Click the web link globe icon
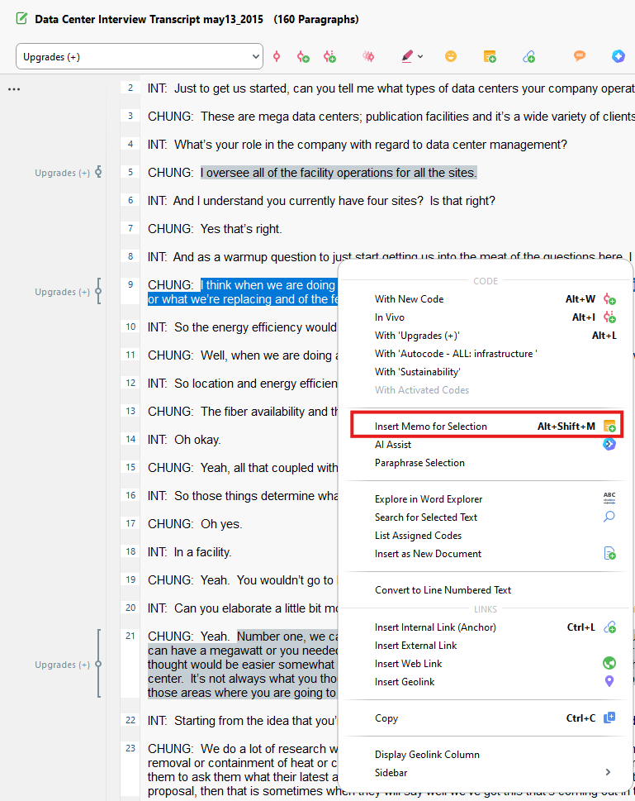635x801 pixels. click(x=609, y=663)
